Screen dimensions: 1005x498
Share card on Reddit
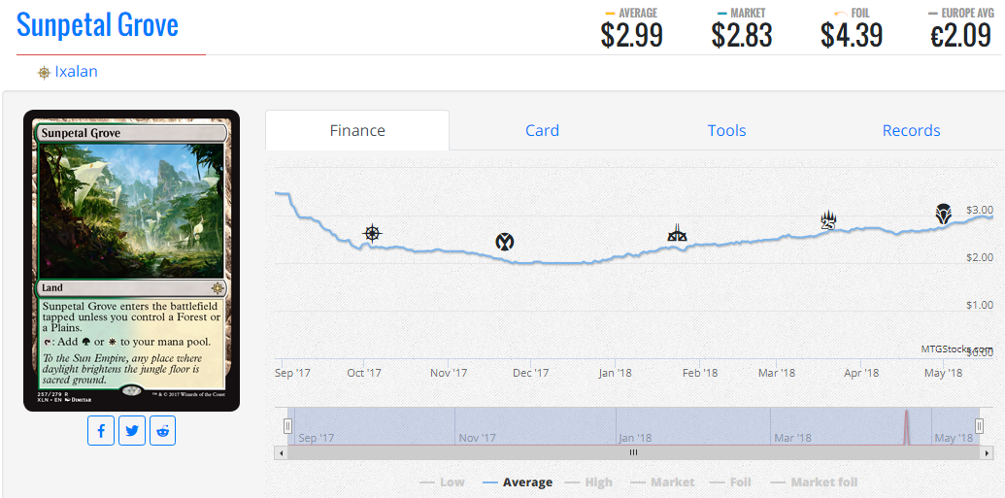[x=163, y=431]
